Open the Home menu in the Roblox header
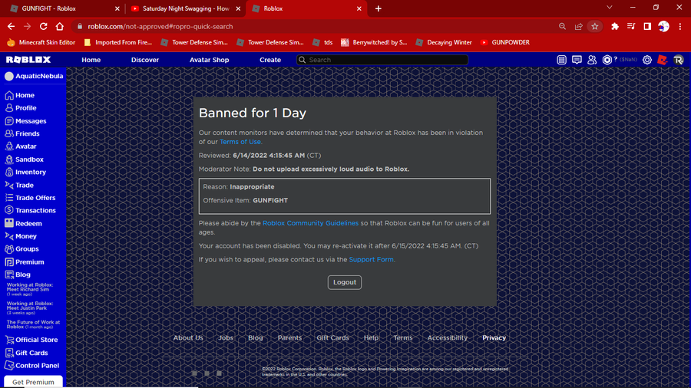691x388 pixels. (x=91, y=60)
